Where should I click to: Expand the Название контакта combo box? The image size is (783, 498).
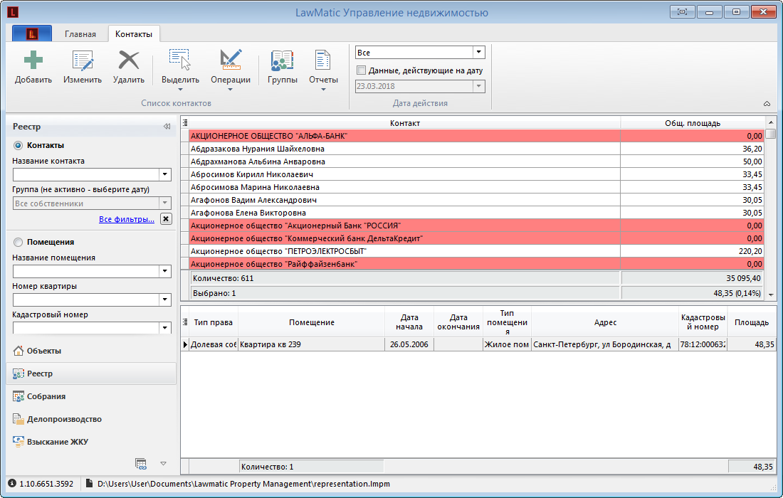(x=165, y=174)
